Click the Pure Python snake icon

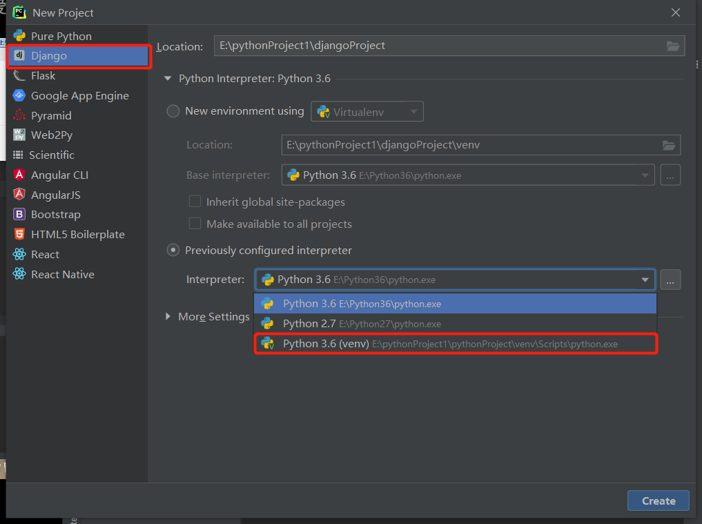click(x=19, y=35)
